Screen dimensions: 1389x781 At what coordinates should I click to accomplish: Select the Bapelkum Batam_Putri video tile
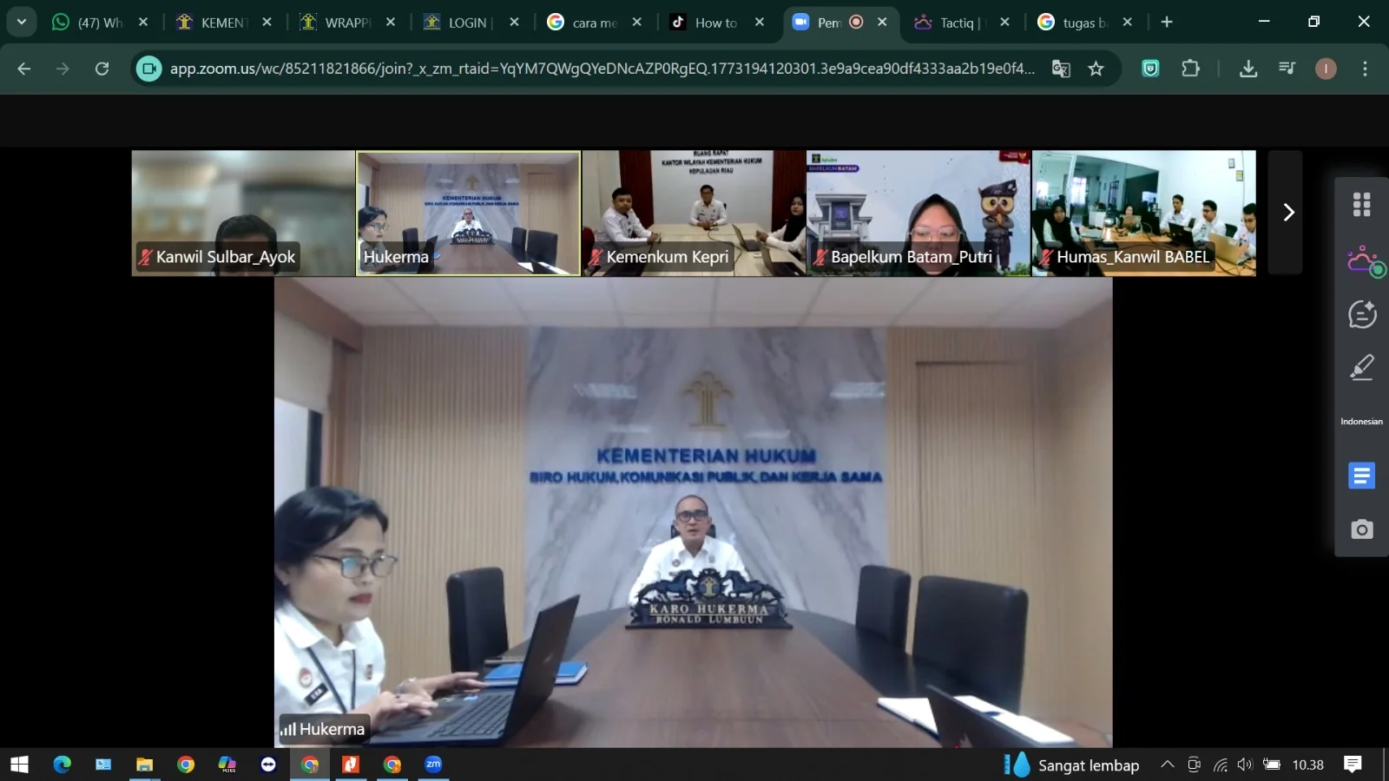pos(918,213)
